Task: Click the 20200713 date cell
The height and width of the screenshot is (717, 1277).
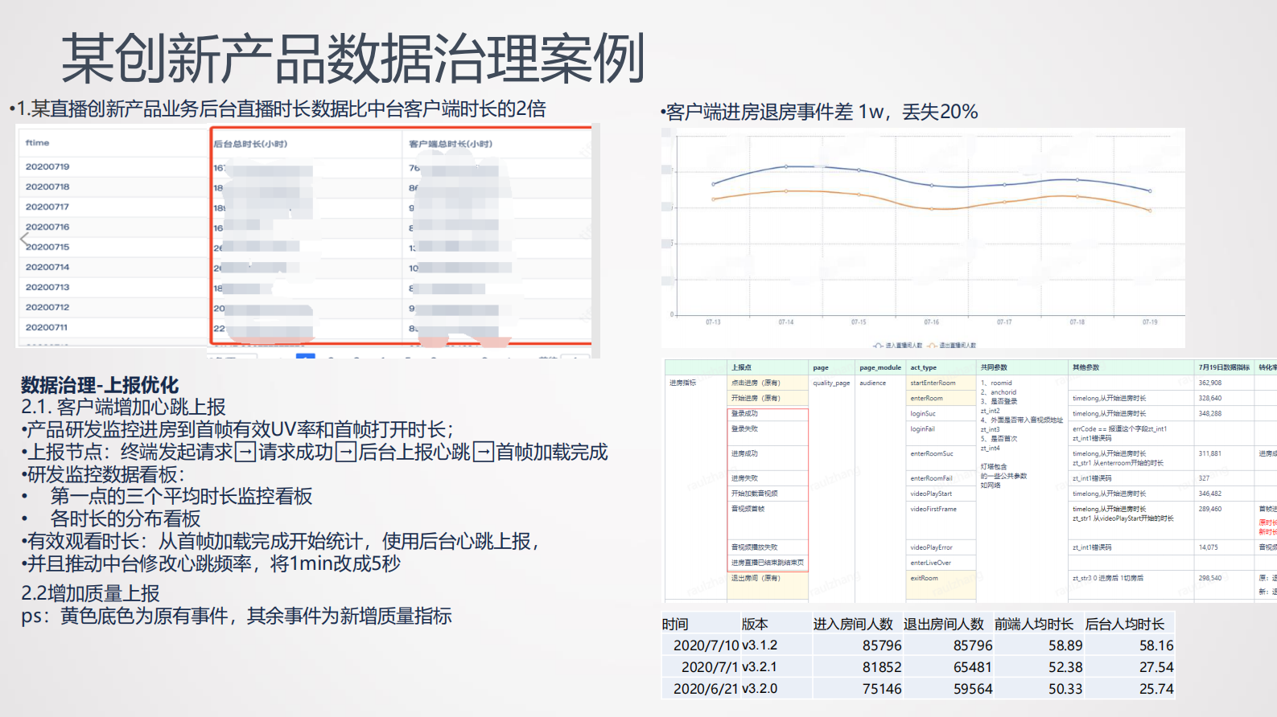Action: 47,288
